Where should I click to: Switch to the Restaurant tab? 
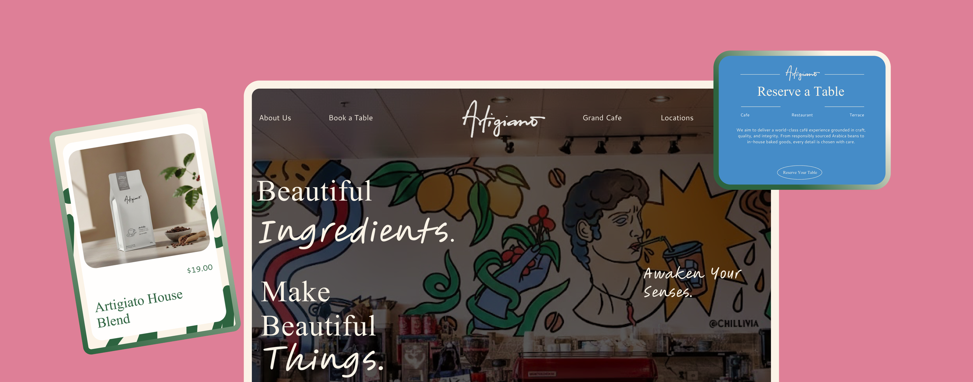pos(802,115)
